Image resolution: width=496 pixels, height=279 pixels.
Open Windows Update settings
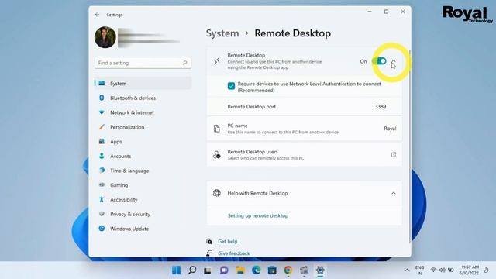tap(143, 229)
